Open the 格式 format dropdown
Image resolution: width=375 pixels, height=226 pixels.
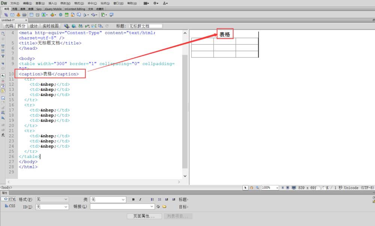point(52,199)
